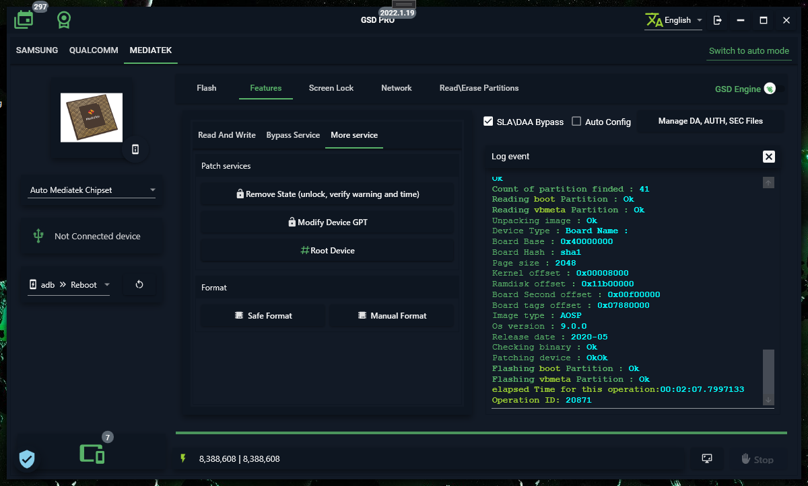Viewport: 808px width, 486px height.
Task: Open the Bypass Service subtab
Action: click(293, 135)
